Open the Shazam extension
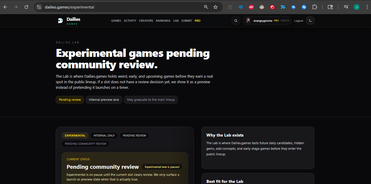Image resolution: width=371 pixels, height=184 pixels. click(x=304, y=7)
